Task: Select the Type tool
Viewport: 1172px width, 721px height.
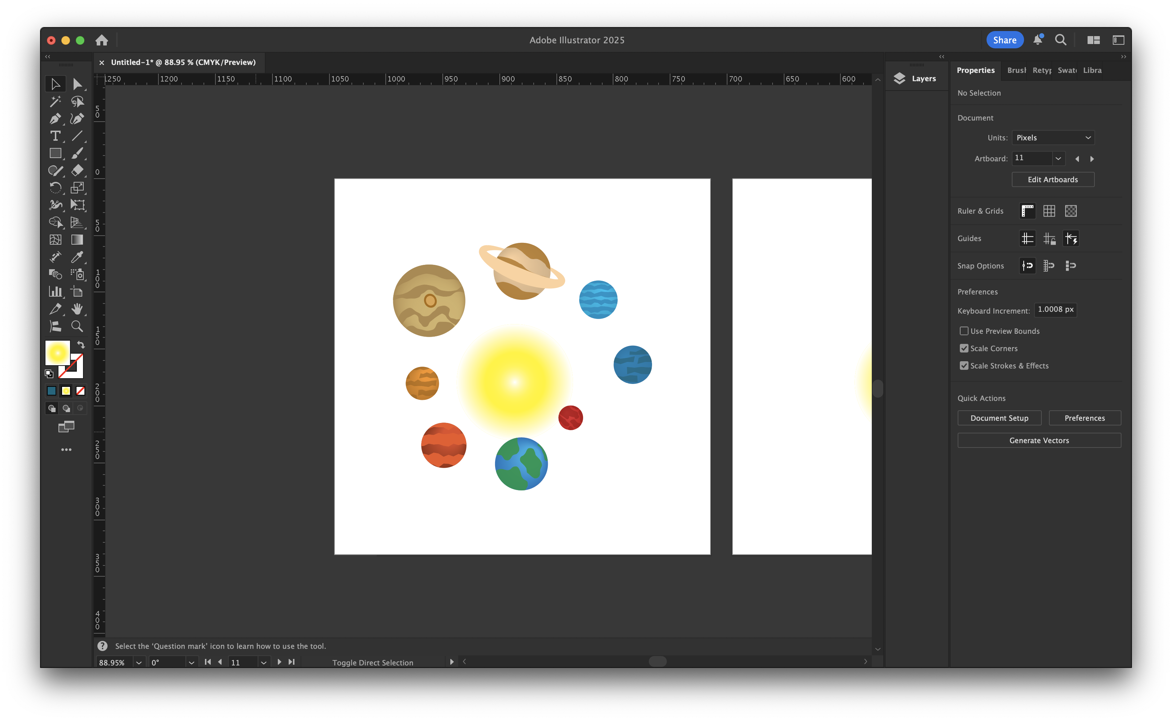Action: tap(55, 136)
